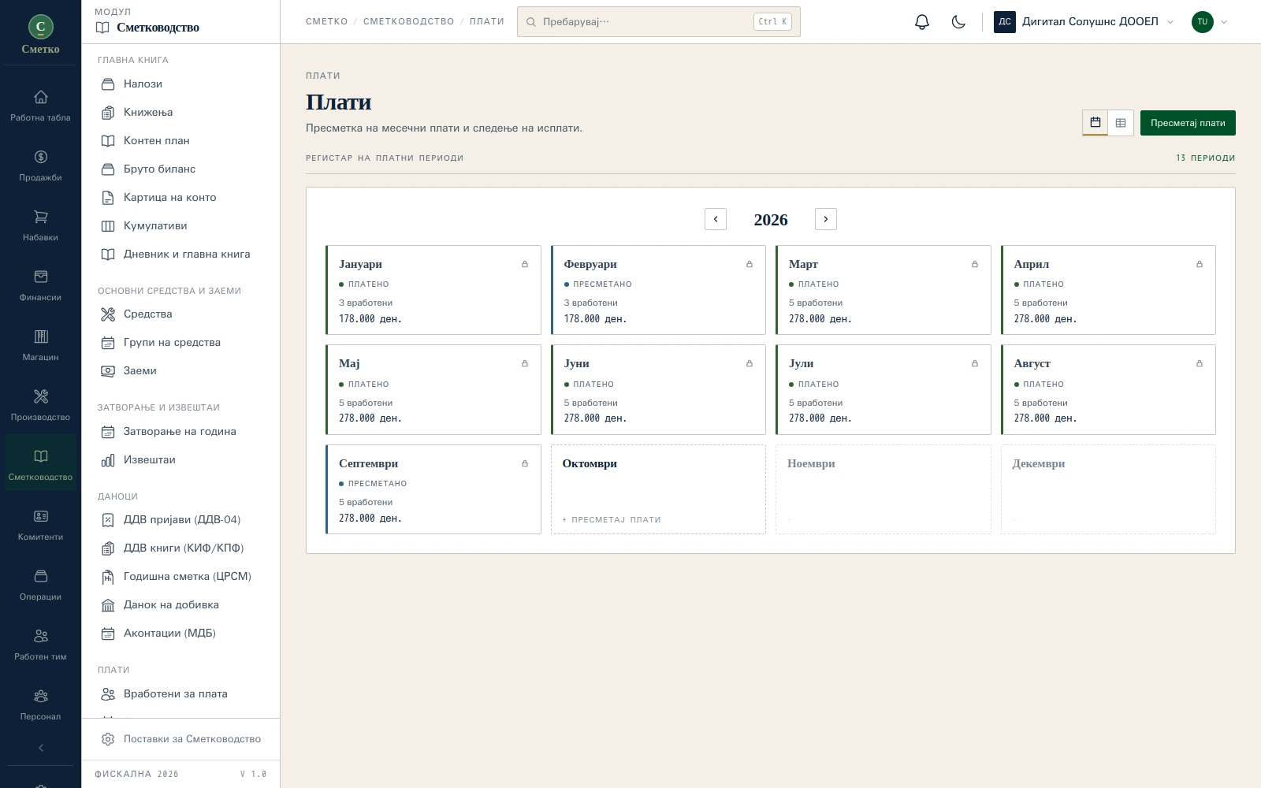Image resolution: width=1261 pixels, height=788 pixels.
Task: Open Вработени за плата
Action: click(x=180, y=693)
